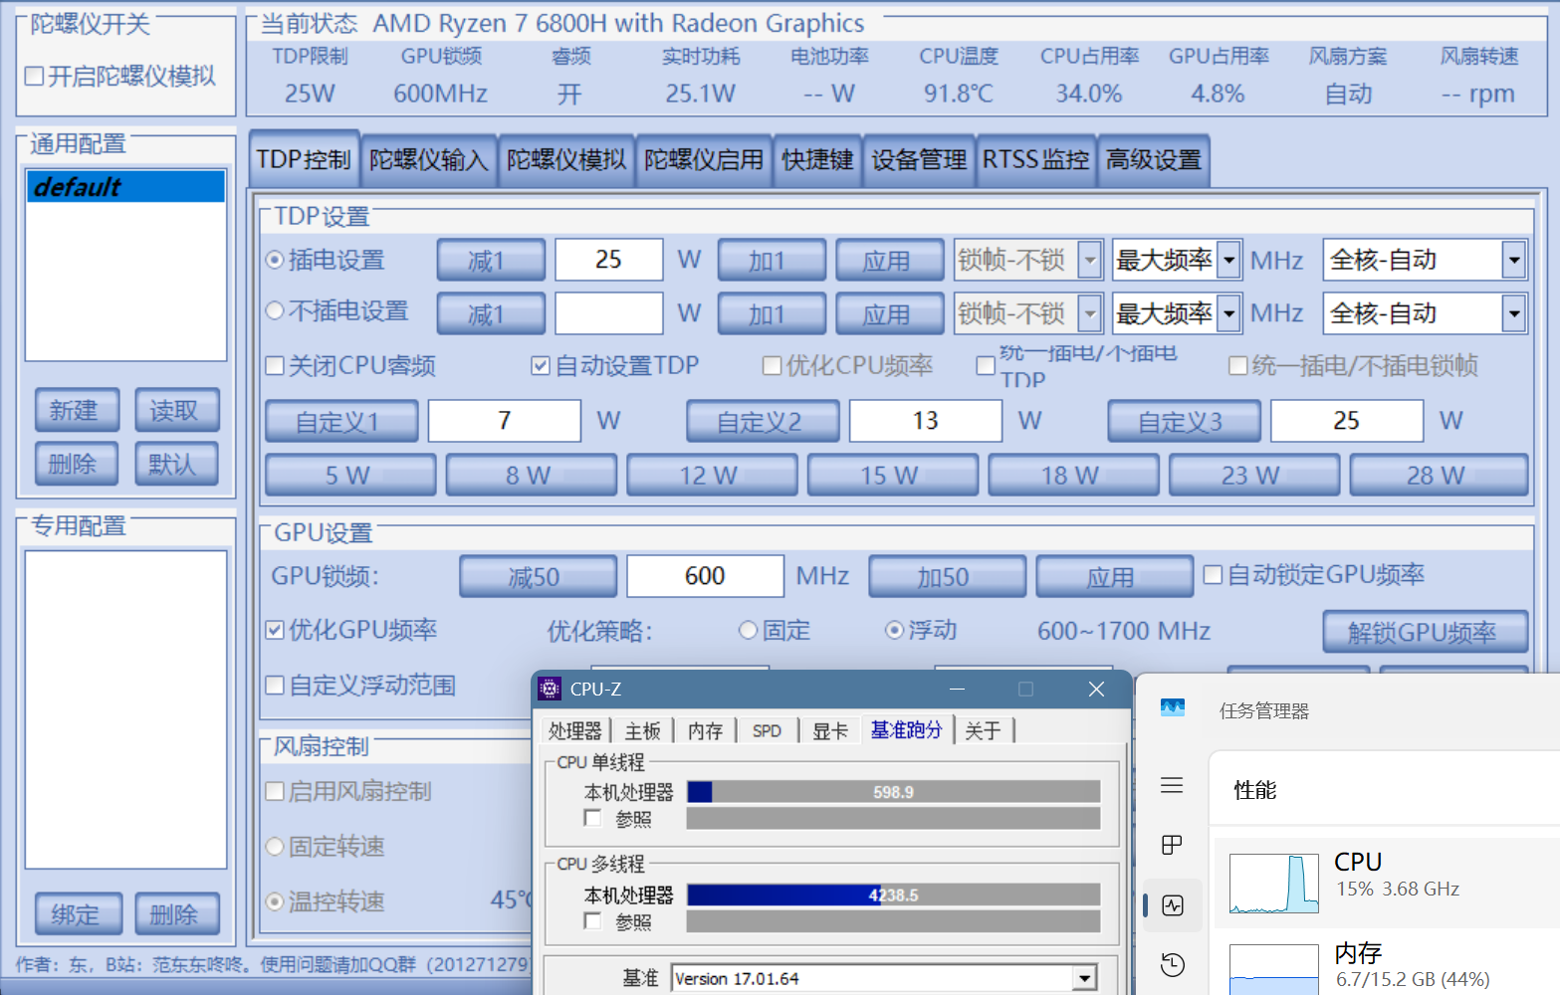Open 内存 tab in CPU-Z
The height and width of the screenshot is (995, 1560).
coord(706,731)
